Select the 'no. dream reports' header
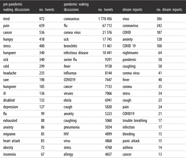186x158 pixels. (x=169, y=10)
